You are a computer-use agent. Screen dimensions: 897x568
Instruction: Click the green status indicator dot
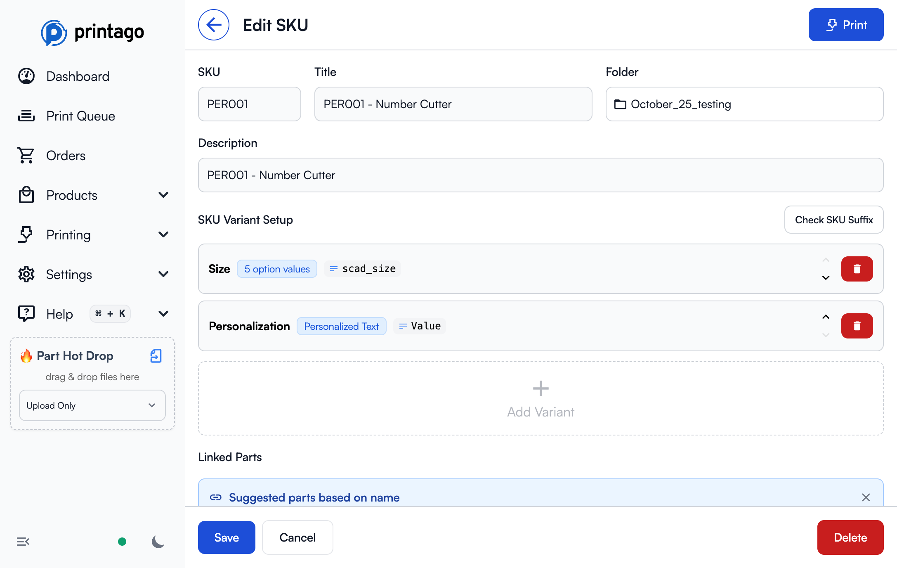122,542
